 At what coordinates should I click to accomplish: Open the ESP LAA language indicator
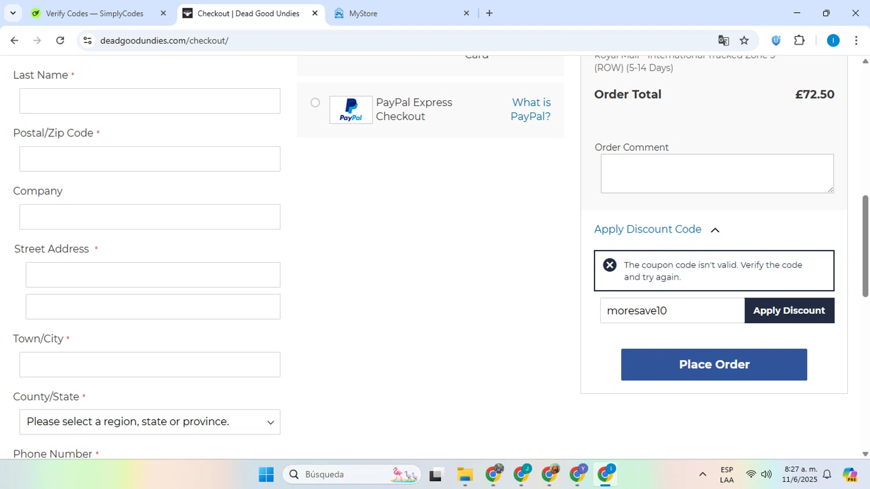pyautogui.click(x=727, y=474)
